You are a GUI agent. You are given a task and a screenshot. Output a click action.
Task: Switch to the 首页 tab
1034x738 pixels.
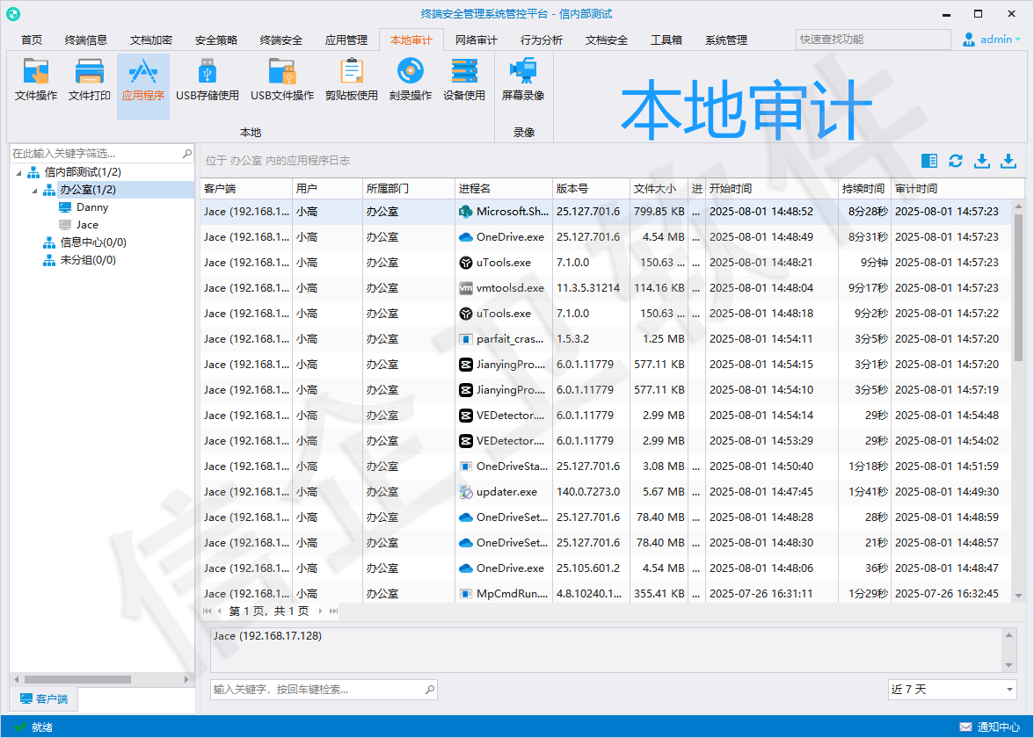click(x=32, y=40)
